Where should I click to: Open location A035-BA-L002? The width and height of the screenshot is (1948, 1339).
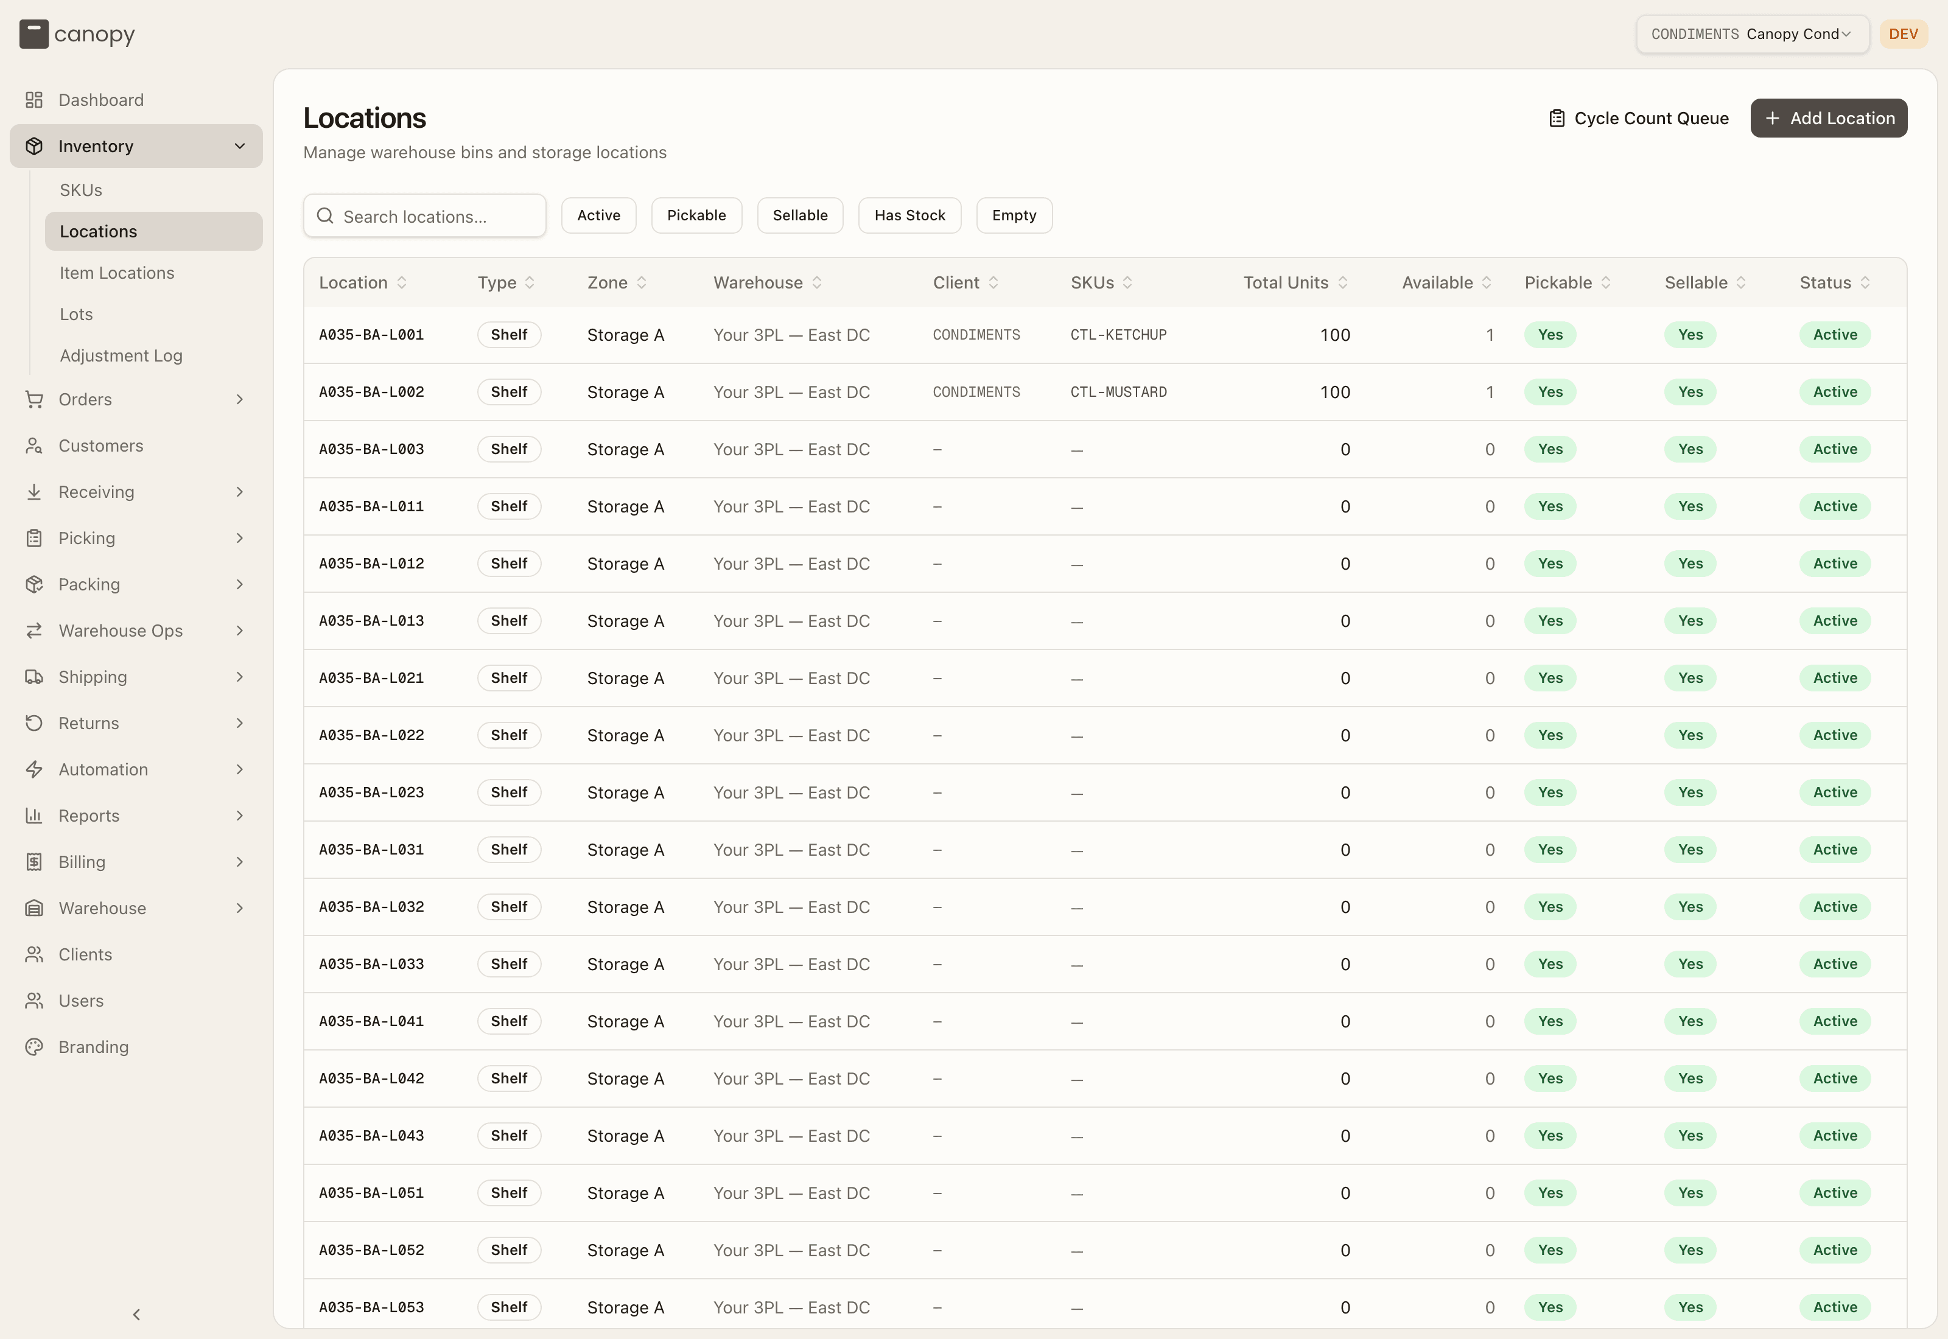click(x=371, y=392)
